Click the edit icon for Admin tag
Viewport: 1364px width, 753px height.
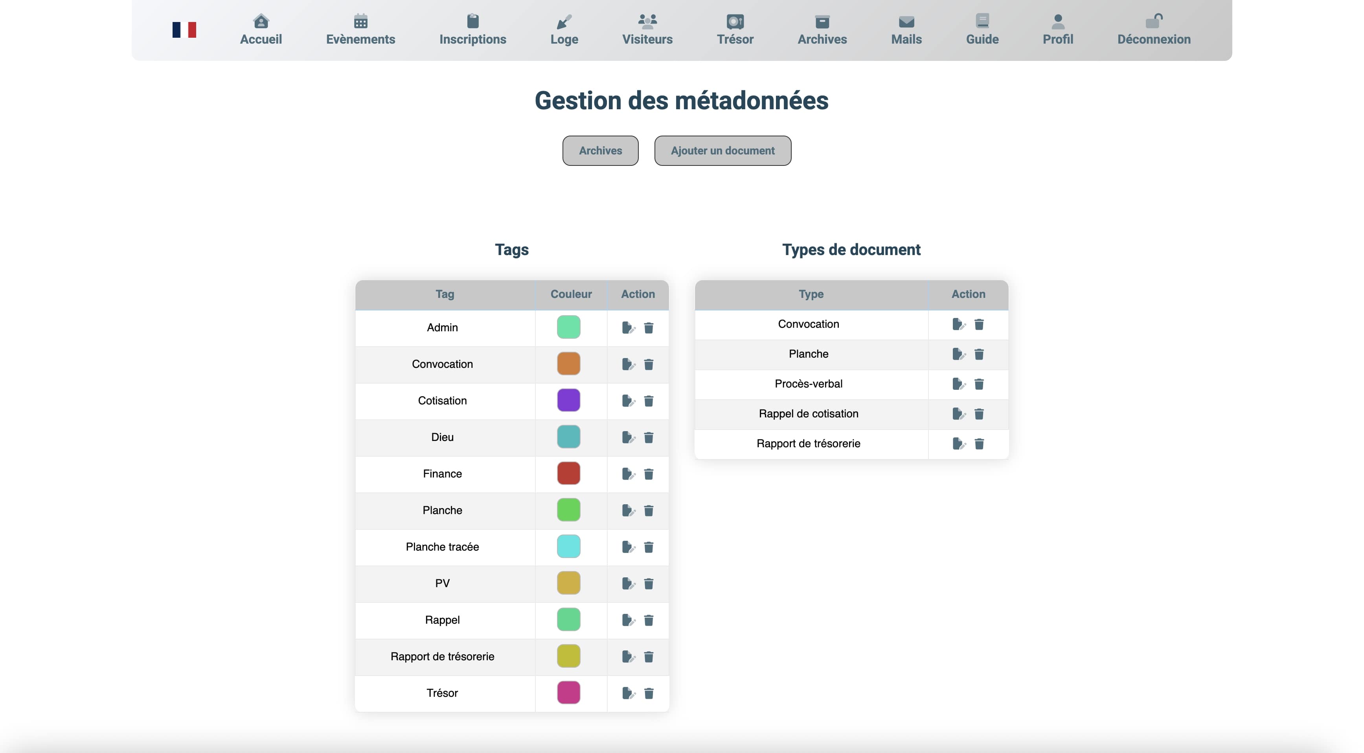(628, 328)
